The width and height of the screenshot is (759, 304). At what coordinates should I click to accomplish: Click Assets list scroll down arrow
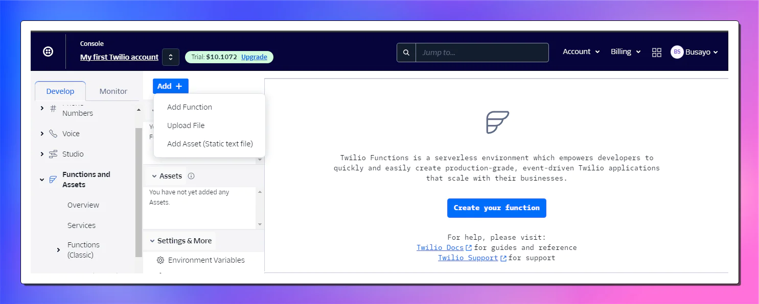tap(260, 224)
